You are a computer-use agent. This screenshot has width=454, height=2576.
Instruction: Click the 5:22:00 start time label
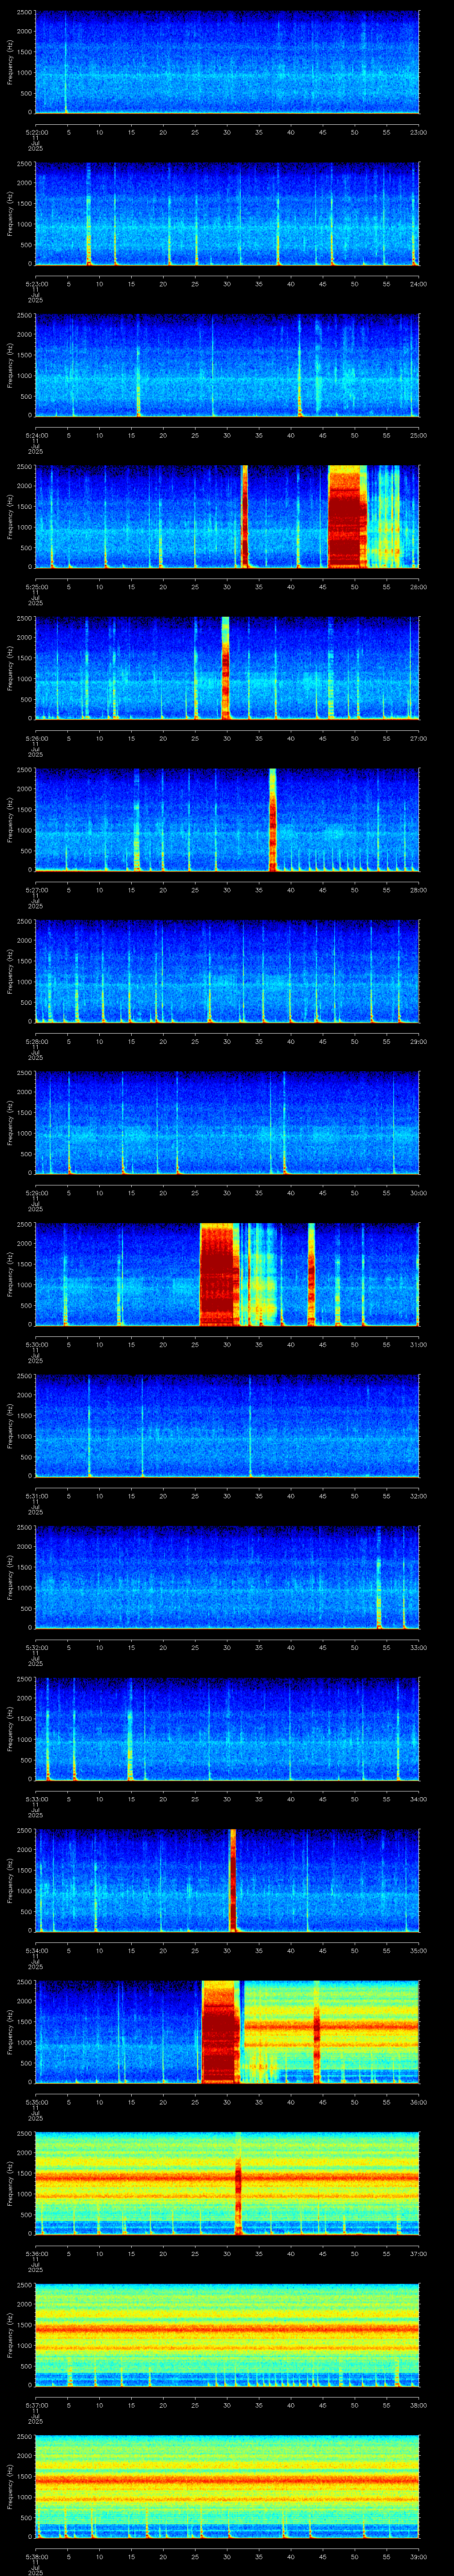[37, 132]
